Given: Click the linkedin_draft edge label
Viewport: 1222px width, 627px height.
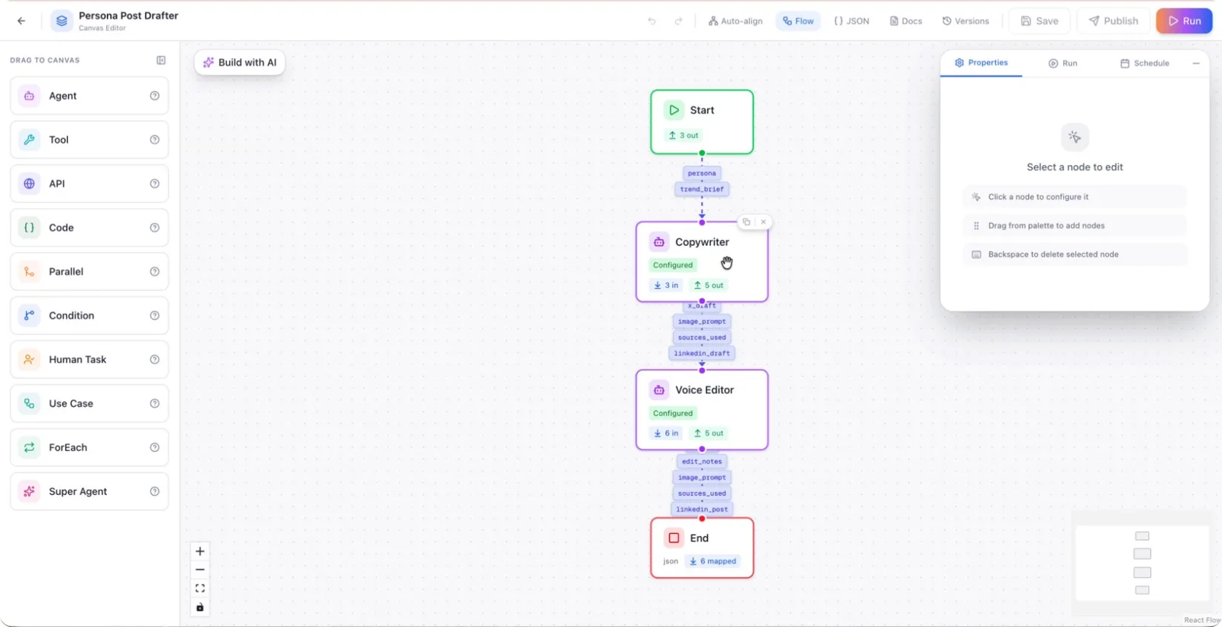Looking at the screenshot, I should pyautogui.click(x=702, y=354).
